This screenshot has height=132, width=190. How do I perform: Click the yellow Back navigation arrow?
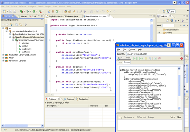click(x=108, y=11)
